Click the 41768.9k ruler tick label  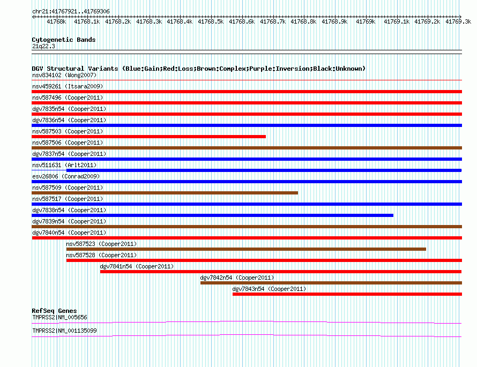click(x=334, y=21)
